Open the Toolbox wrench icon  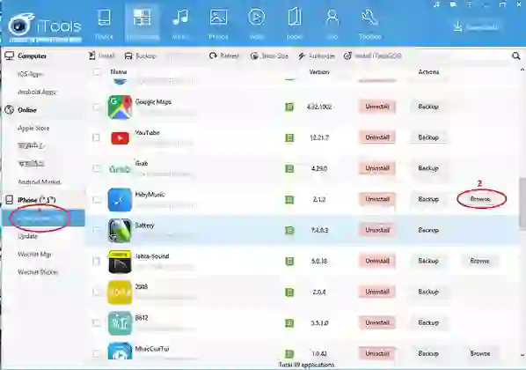pyautogui.click(x=369, y=18)
